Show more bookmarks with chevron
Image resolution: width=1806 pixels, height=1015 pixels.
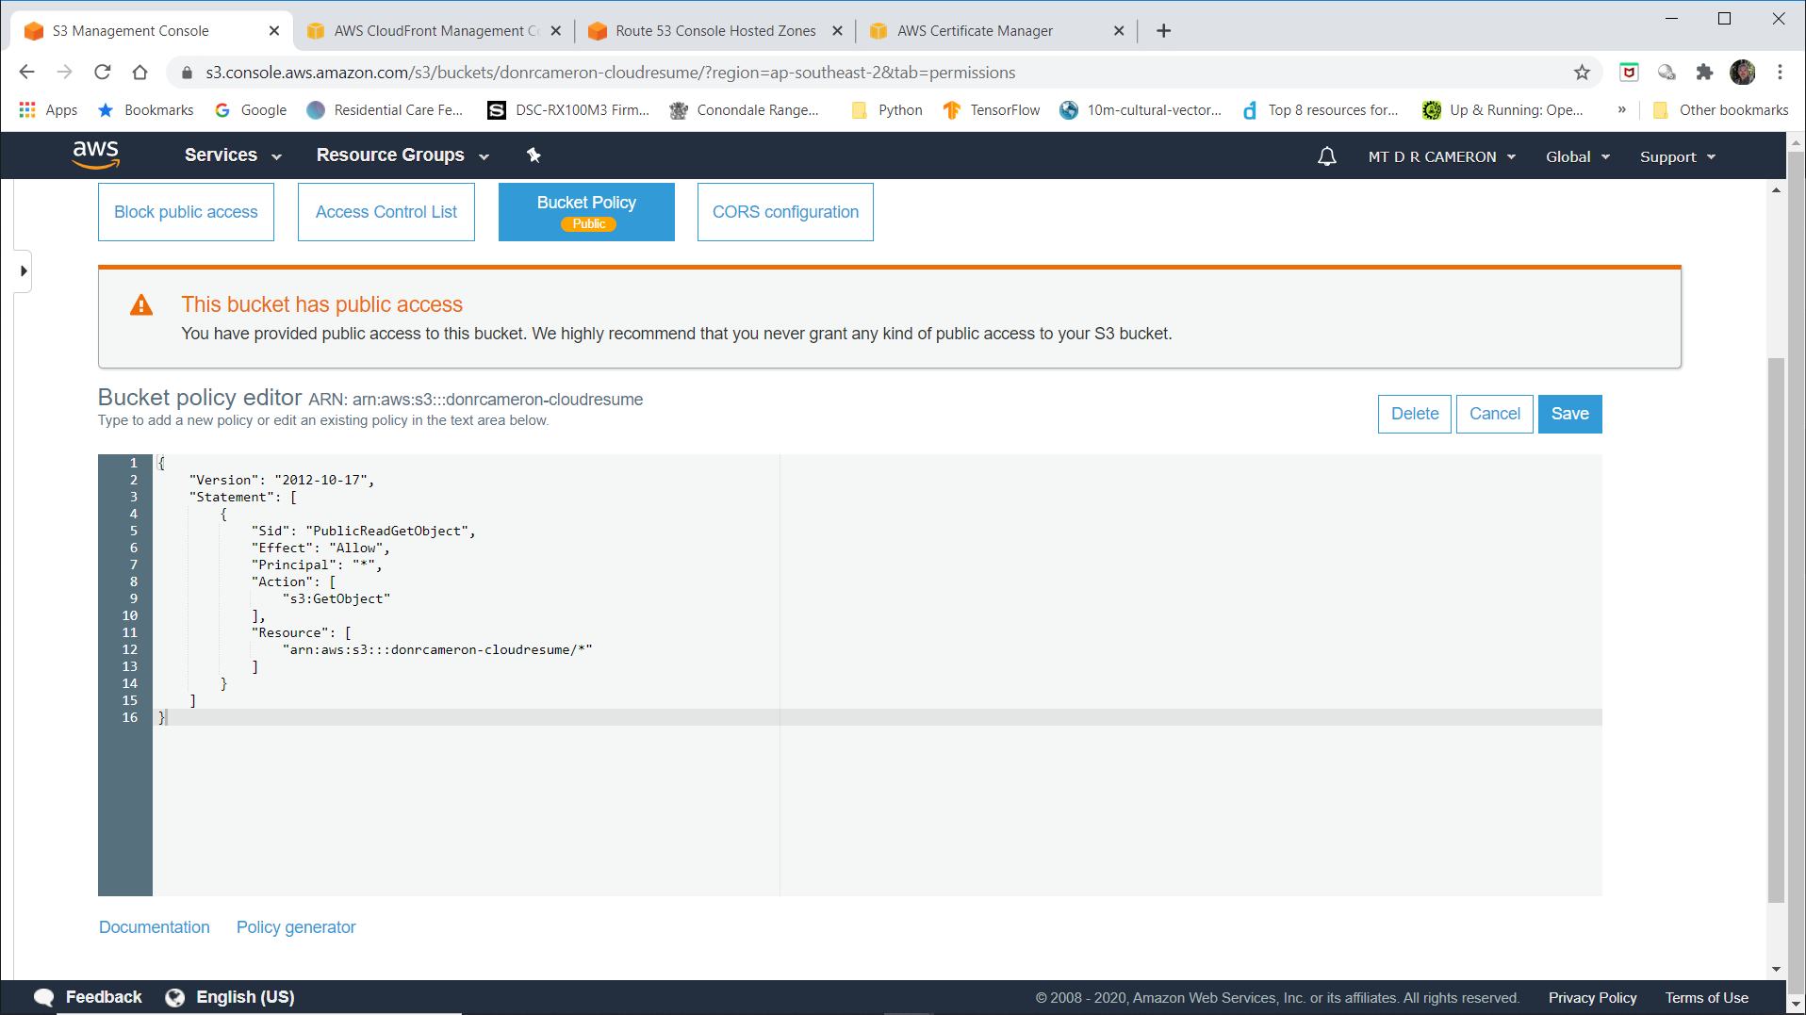pos(1621,110)
